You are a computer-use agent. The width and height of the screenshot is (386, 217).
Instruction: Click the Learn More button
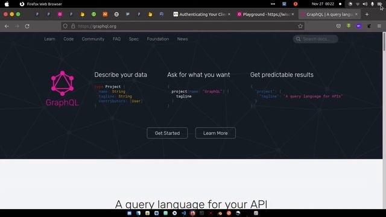click(x=215, y=133)
